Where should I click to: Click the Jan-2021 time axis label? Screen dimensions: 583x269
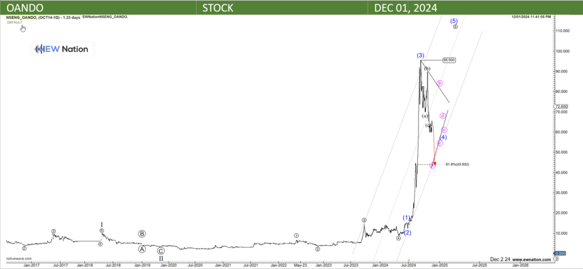(223, 265)
